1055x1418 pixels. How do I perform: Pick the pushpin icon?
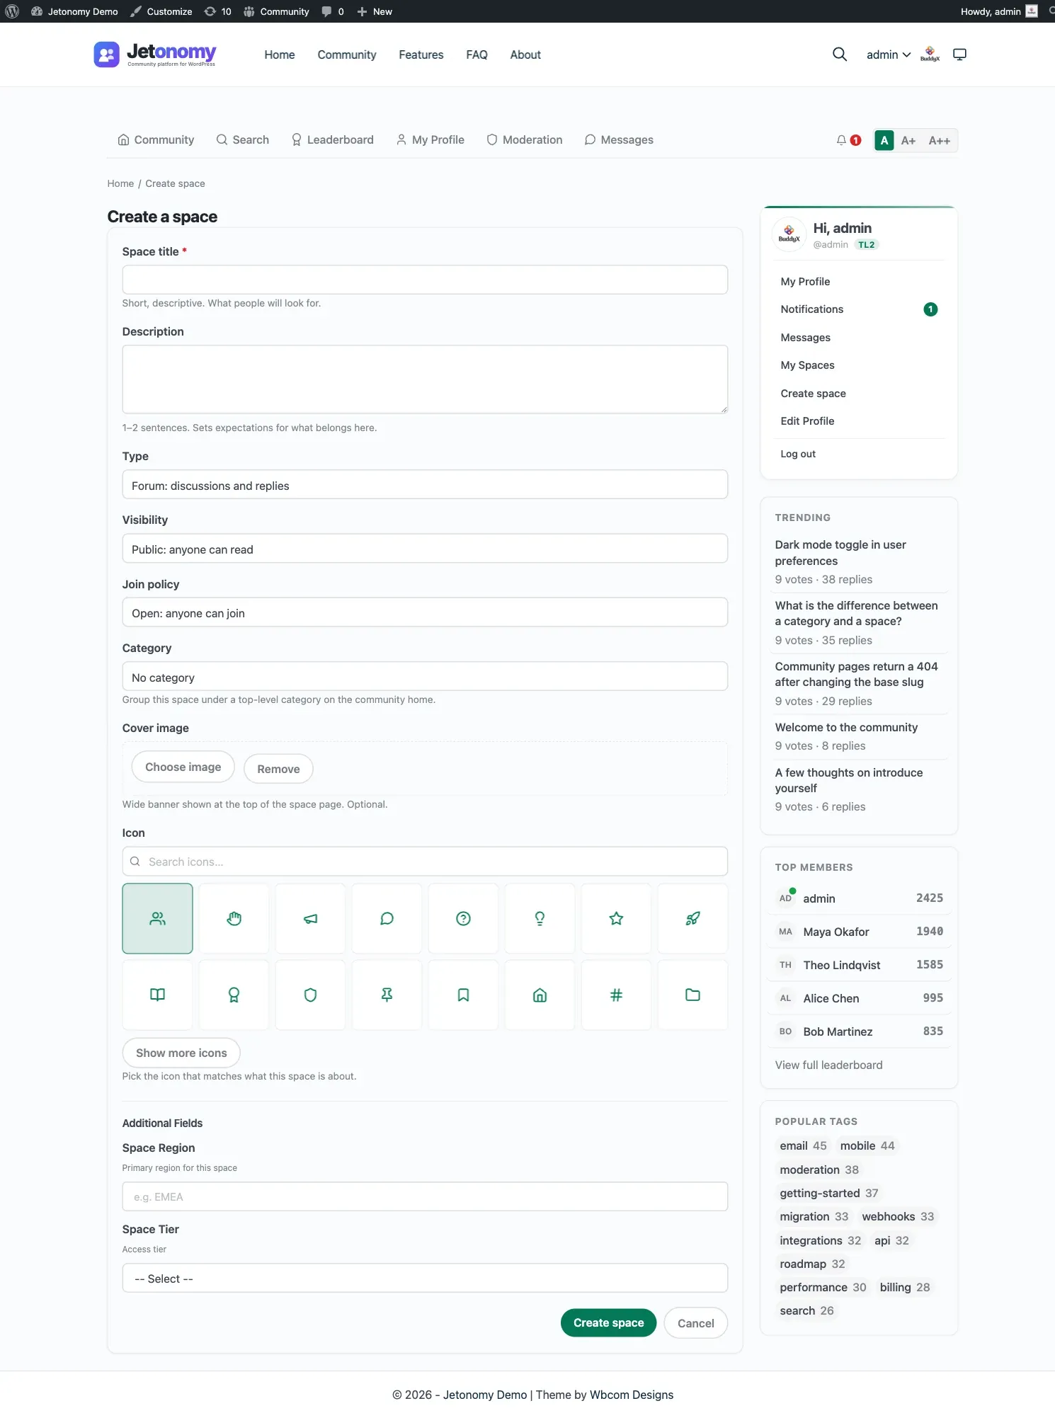click(387, 995)
